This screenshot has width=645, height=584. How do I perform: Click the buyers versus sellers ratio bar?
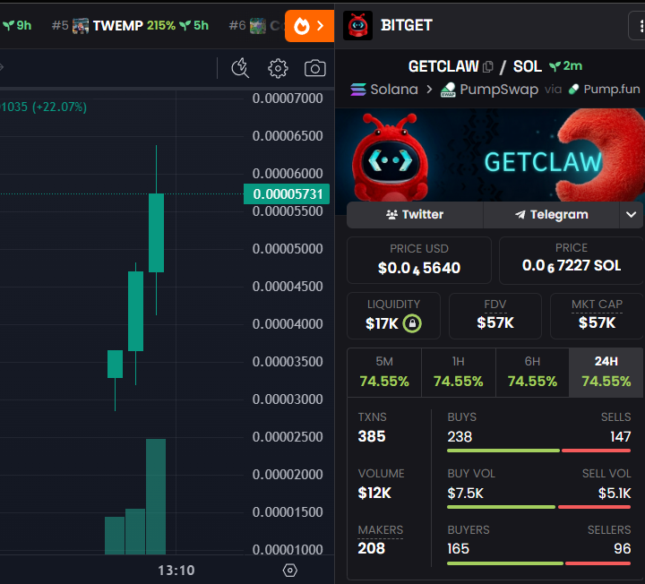(x=539, y=563)
